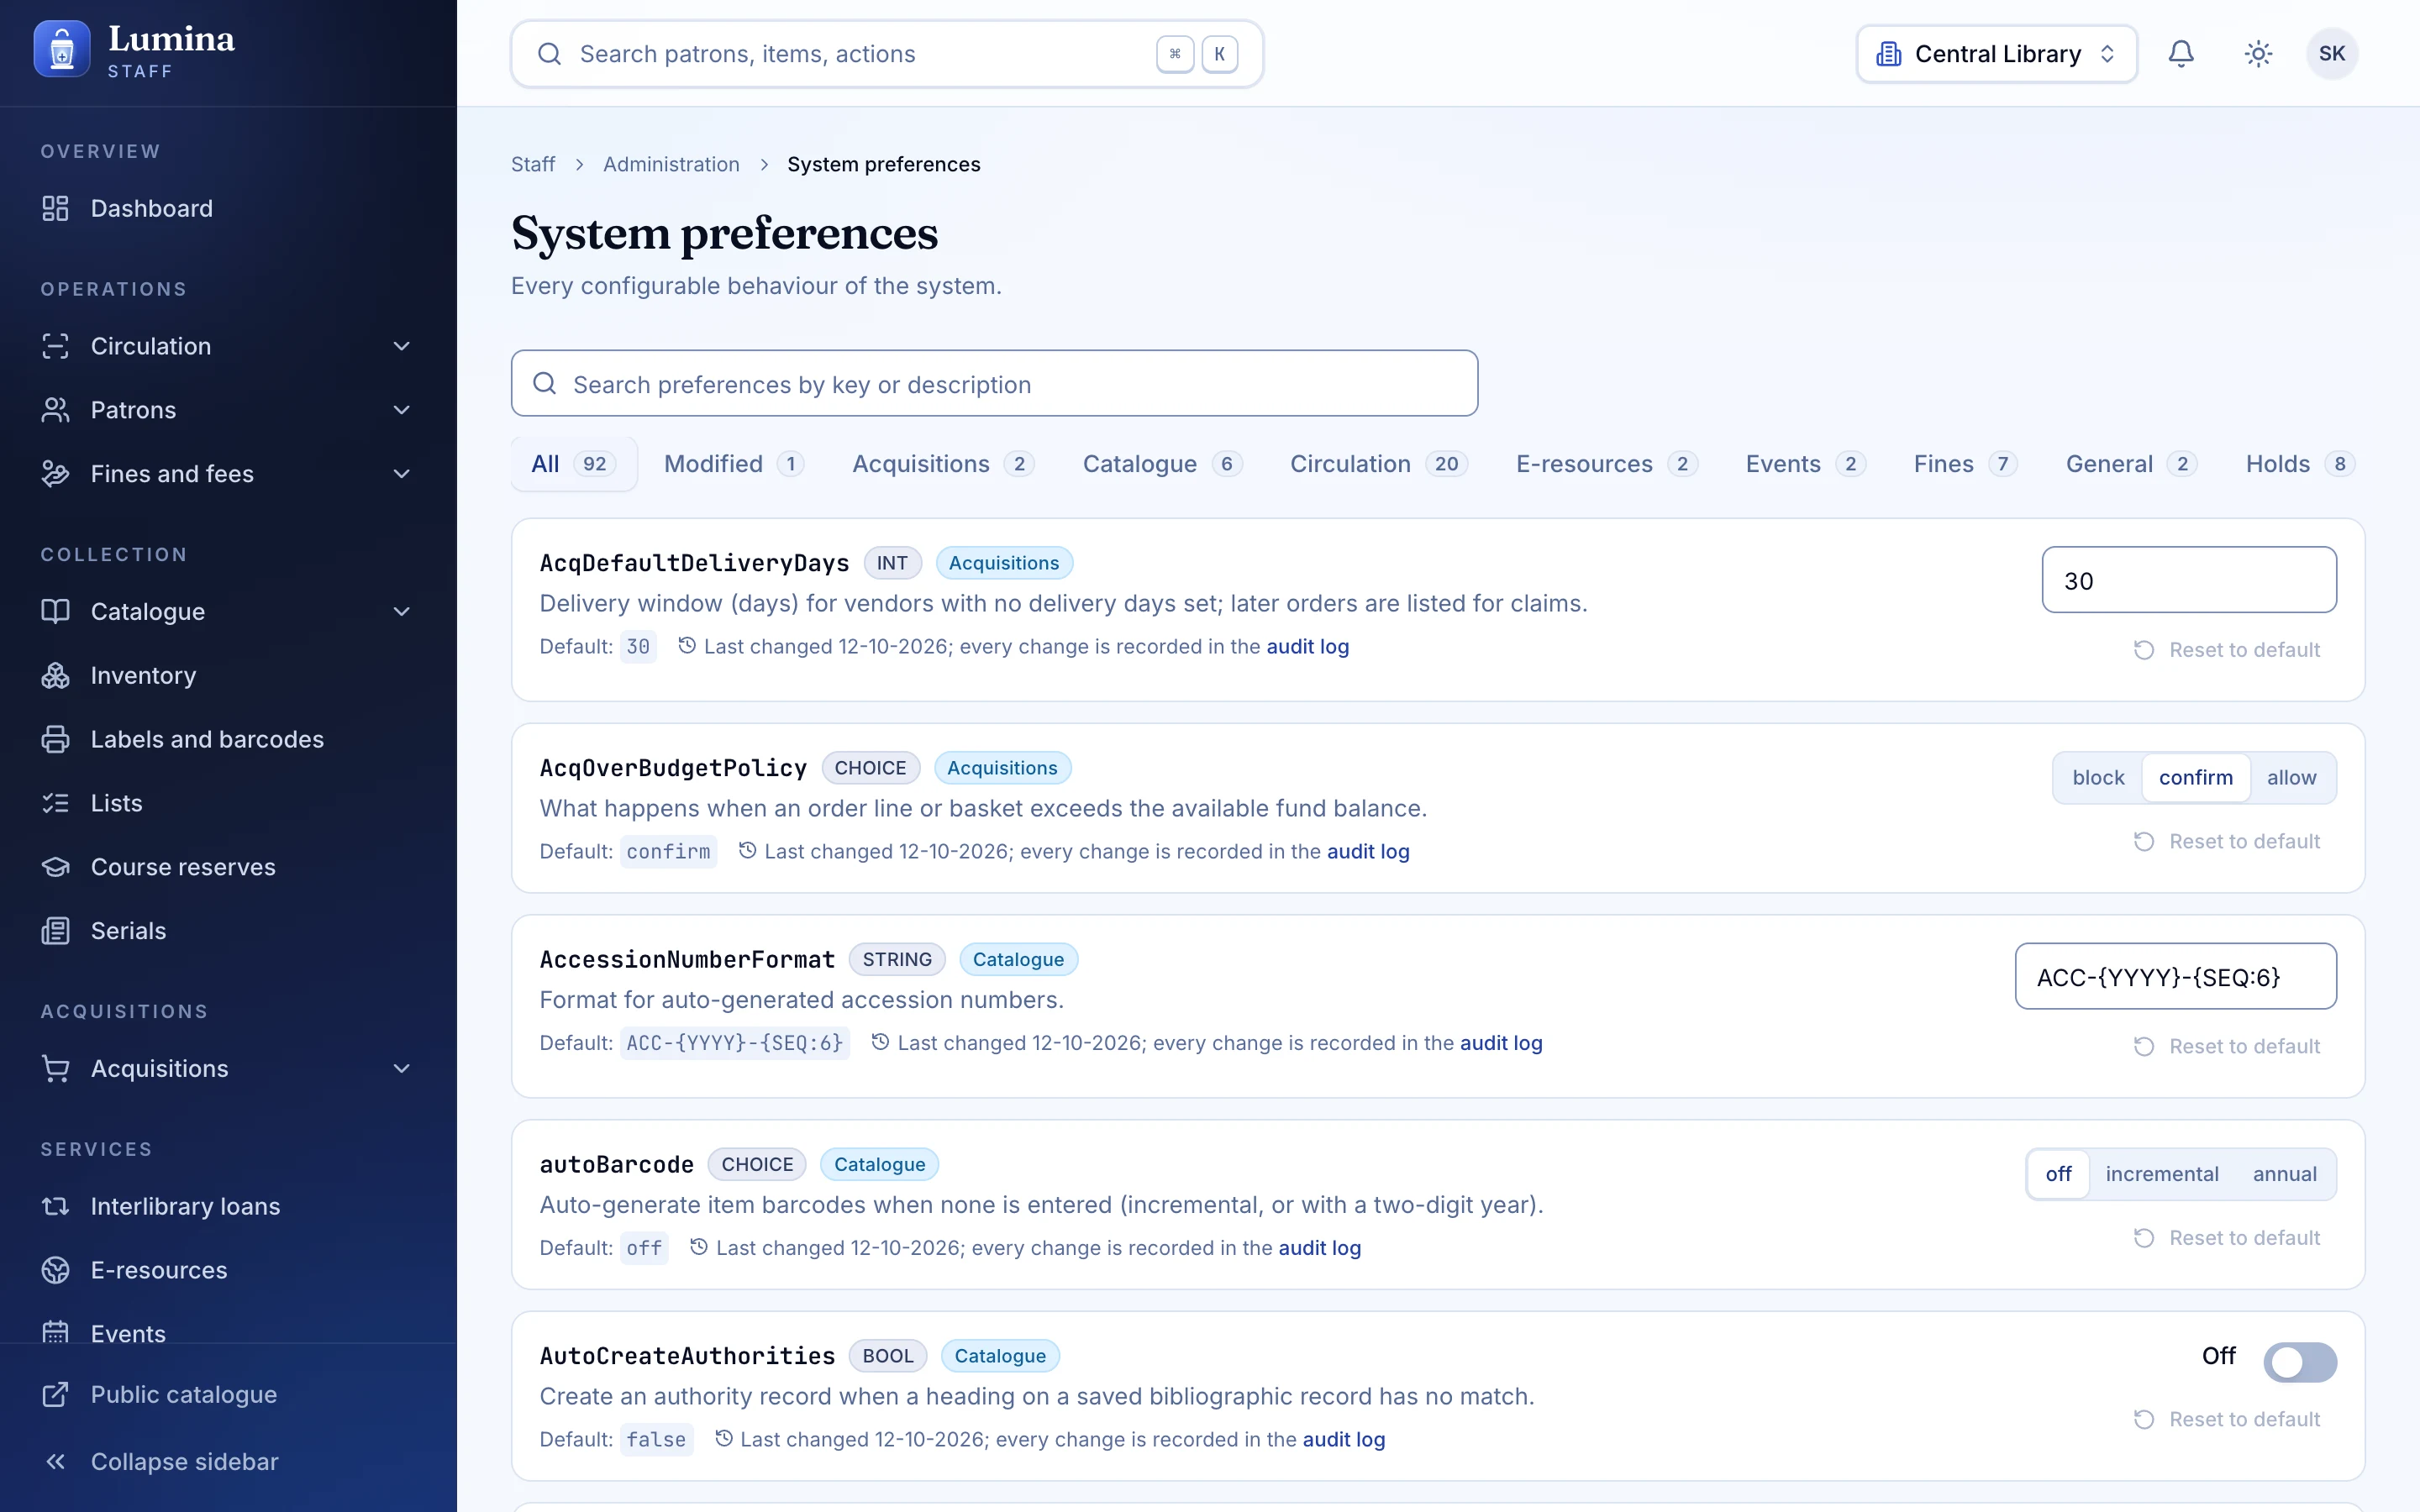Open Events in the sidebar

(228, 1330)
